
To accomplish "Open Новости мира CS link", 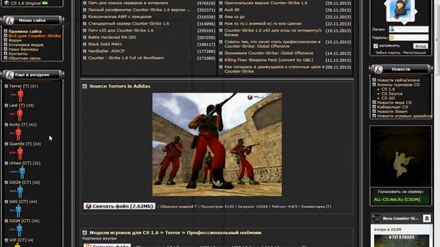I will (394, 102).
